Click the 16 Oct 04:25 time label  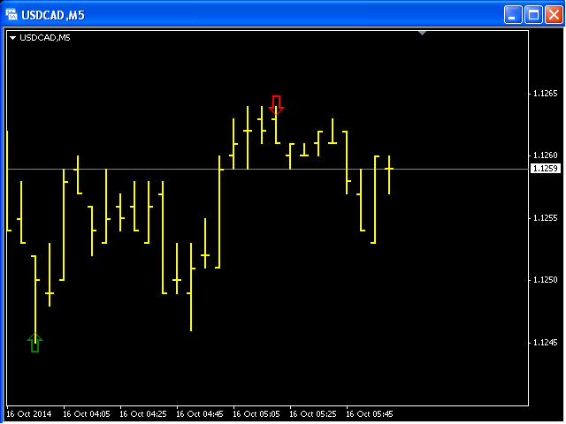(x=143, y=414)
